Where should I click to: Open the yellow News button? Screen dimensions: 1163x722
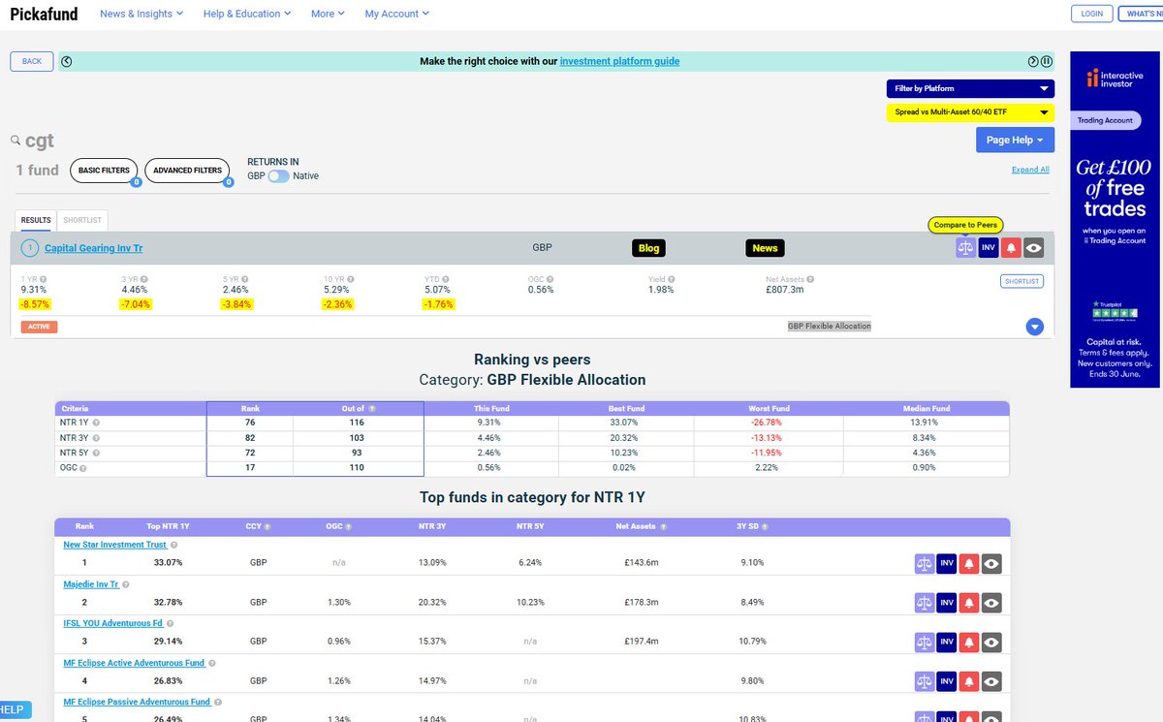(765, 248)
